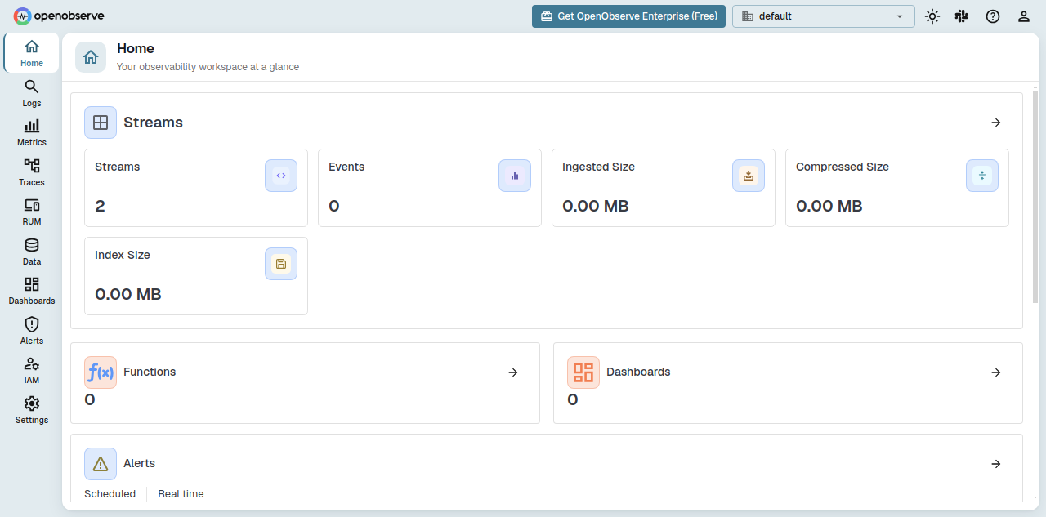Click the Dashboards tile title
This screenshot has height=517, width=1046.
coord(638,372)
